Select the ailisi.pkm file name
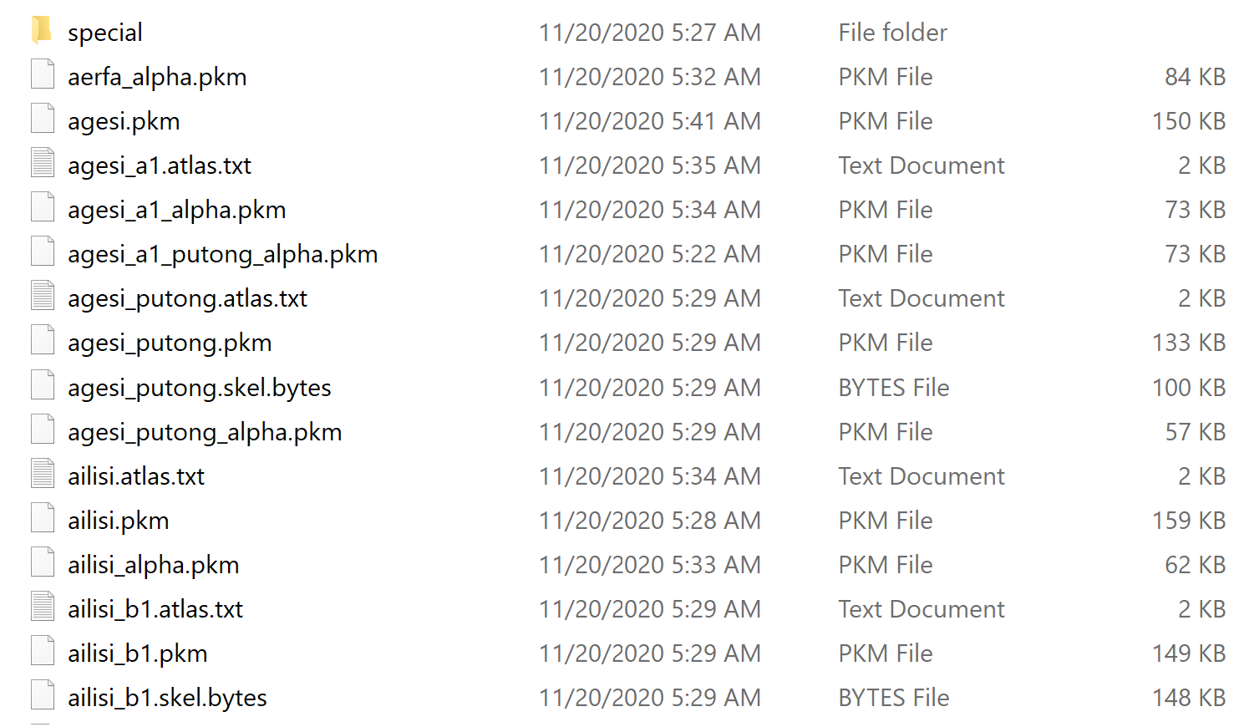Viewport: 1249px width, 727px height. pos(118,521)
